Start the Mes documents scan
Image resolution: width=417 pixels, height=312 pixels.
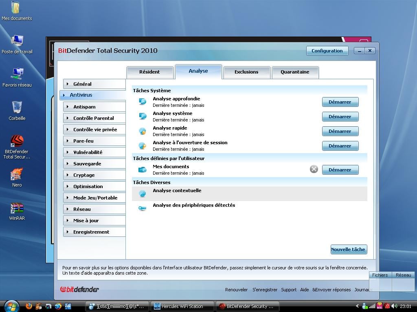coord(340,170)
